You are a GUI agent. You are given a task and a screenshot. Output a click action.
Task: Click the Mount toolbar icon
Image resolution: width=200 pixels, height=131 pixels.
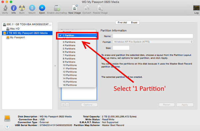click(32, 8)
